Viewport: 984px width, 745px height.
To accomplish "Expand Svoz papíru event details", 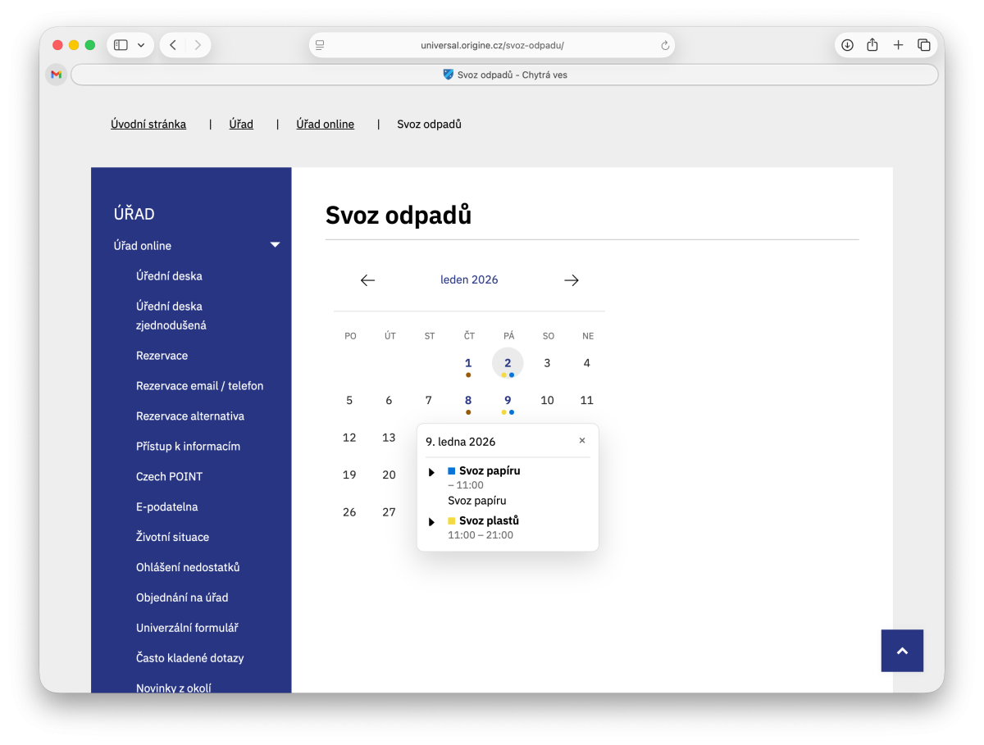I will [431, 471].
